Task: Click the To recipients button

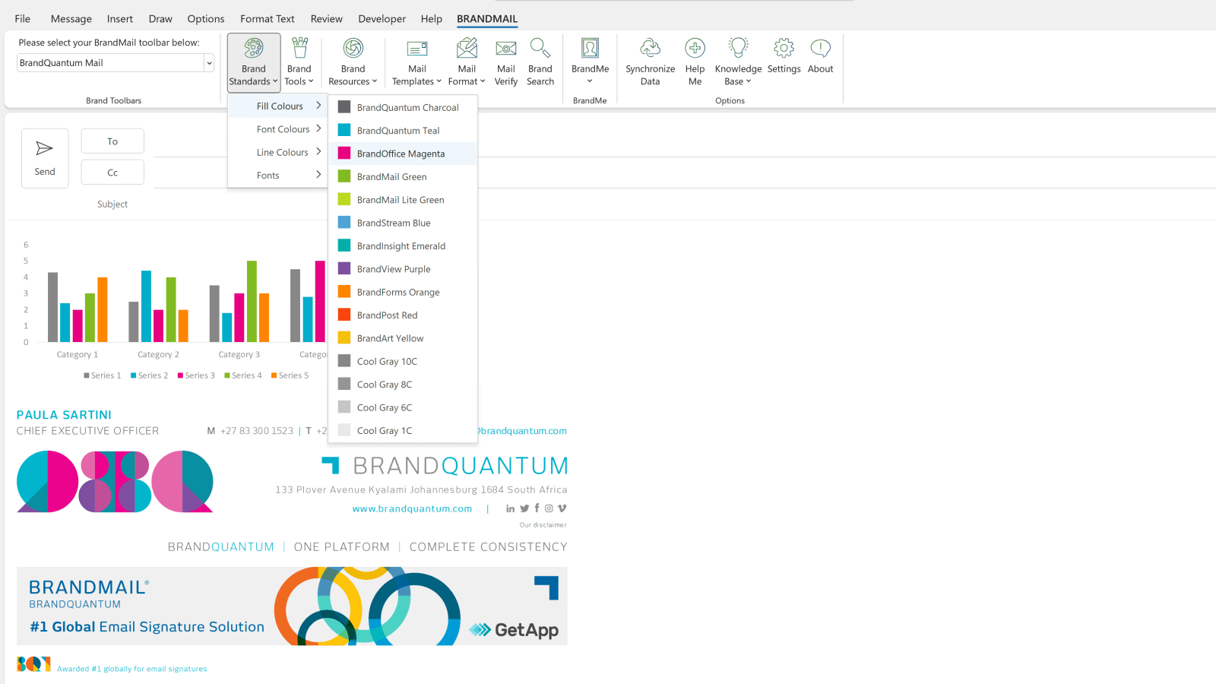Action: 112,141
